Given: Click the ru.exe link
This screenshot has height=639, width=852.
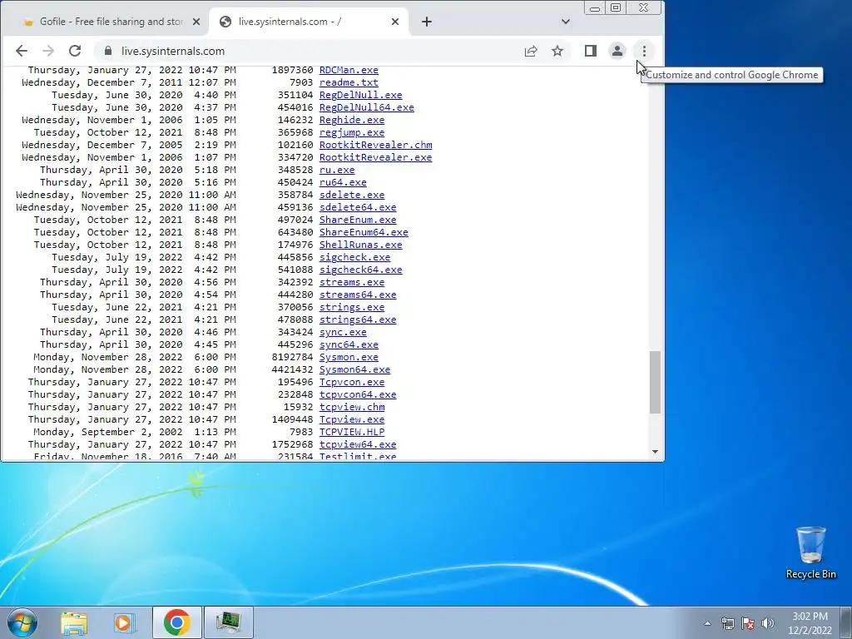Looking at the screenshot, I should (x=337, y=170).
